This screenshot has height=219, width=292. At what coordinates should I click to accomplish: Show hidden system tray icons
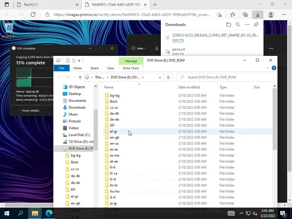coord(241,213)
